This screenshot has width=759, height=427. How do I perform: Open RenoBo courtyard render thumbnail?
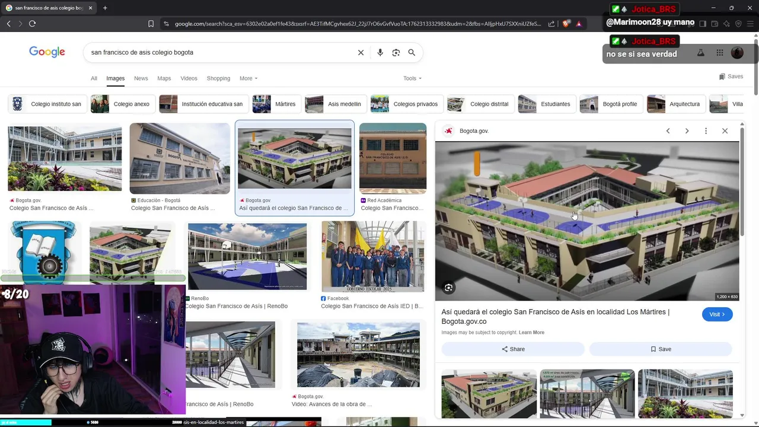click(x=247, y=256)
